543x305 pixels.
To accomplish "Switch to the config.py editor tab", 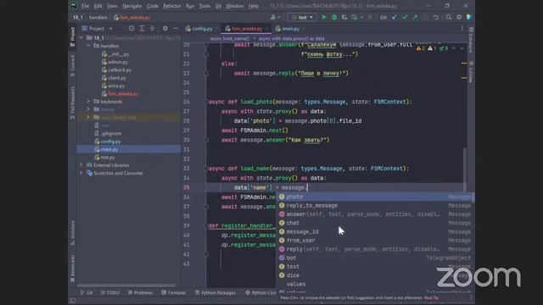I will [201, 29].
